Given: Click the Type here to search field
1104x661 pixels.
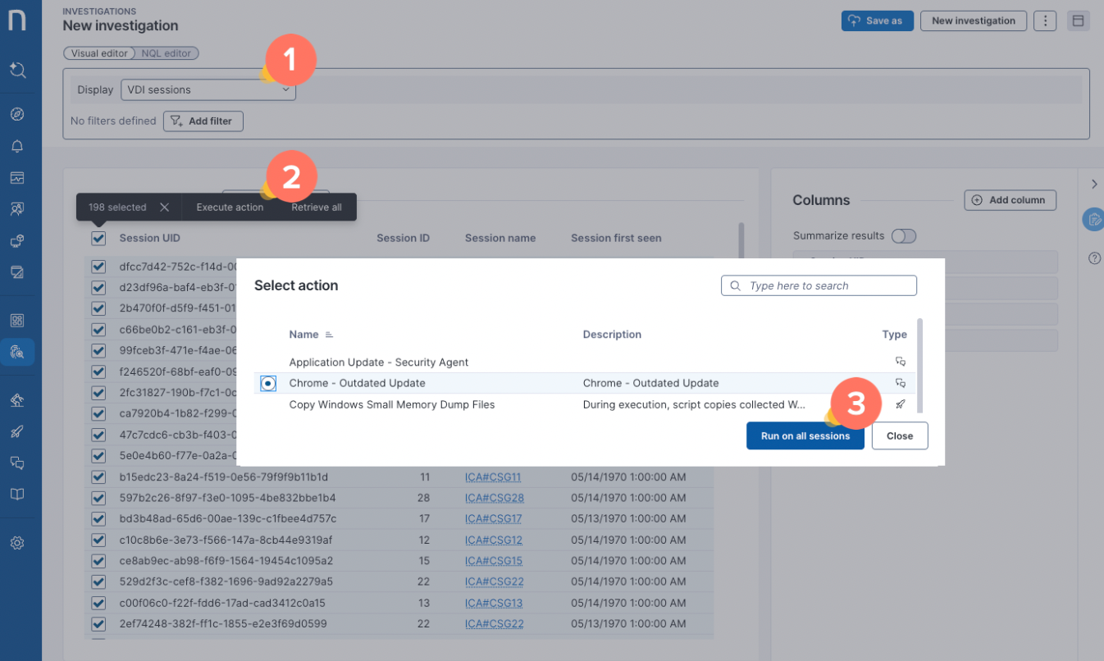Looking at the screenshot, I should pyautogui.click(x=819, y=285).
